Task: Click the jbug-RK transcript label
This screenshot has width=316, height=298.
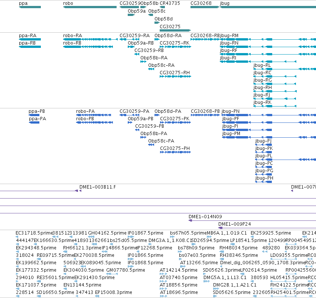Action: (x=263, y=102)
